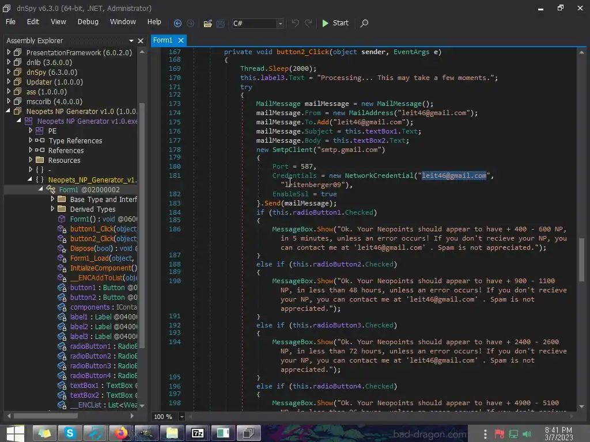Open the Debug menu

pos(88,22)
